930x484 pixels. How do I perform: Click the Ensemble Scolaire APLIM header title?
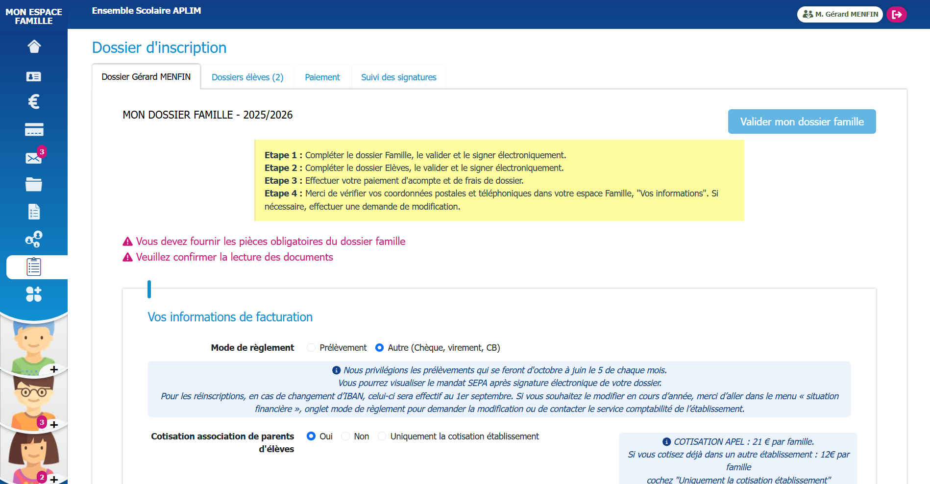click(147, 11)
